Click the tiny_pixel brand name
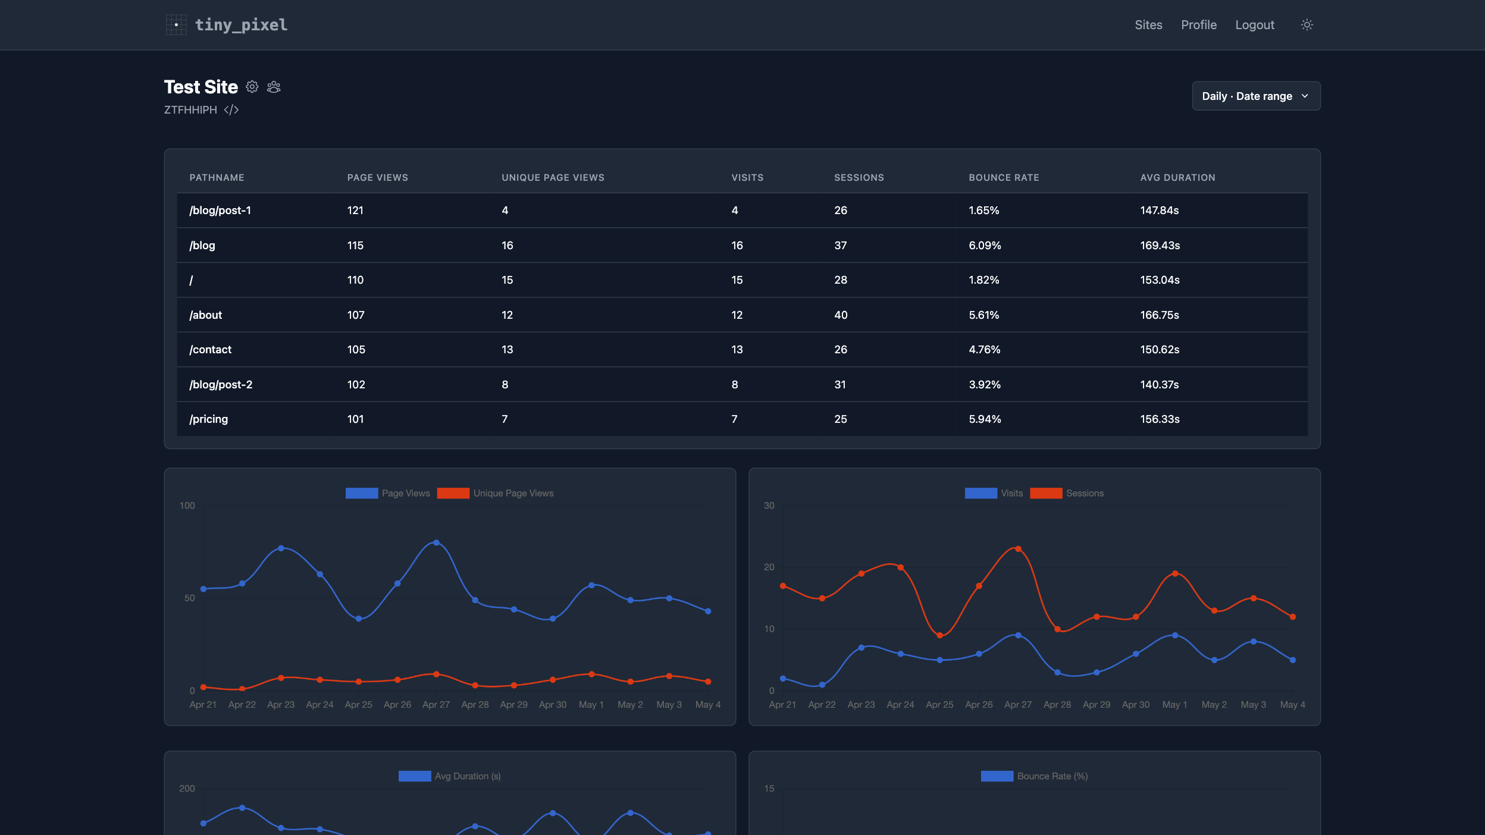Viewport: 1485px width, 835px height. pyautogui.click(x=241, y=25)
